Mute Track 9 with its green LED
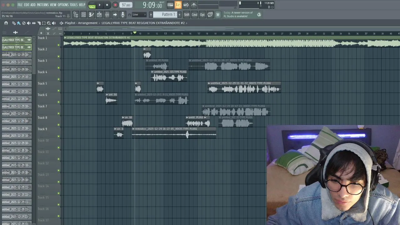Viewport: 400px width, 225px height. coord(58,136)
